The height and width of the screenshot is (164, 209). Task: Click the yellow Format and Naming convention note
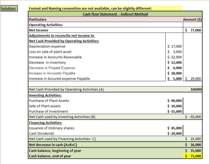[105, 8]
